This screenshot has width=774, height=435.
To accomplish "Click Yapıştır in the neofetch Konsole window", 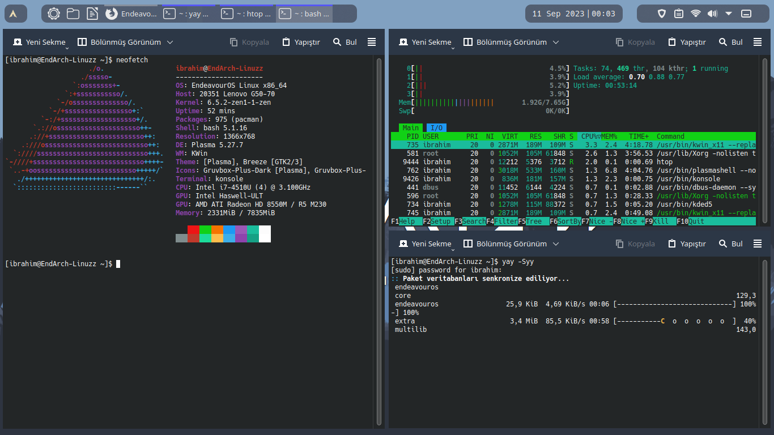I will coord(301,42).
